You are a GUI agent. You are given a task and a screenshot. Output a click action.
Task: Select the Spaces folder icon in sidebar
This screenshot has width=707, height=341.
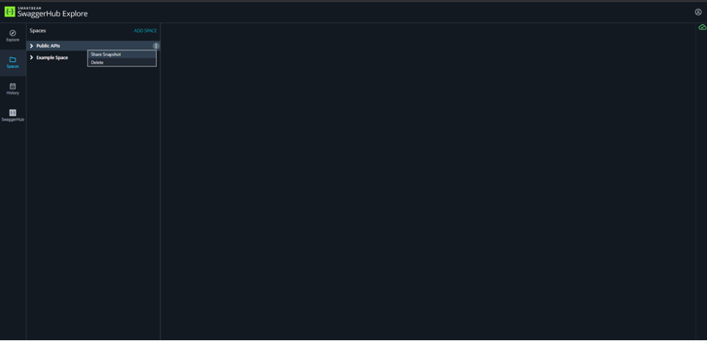13,60
